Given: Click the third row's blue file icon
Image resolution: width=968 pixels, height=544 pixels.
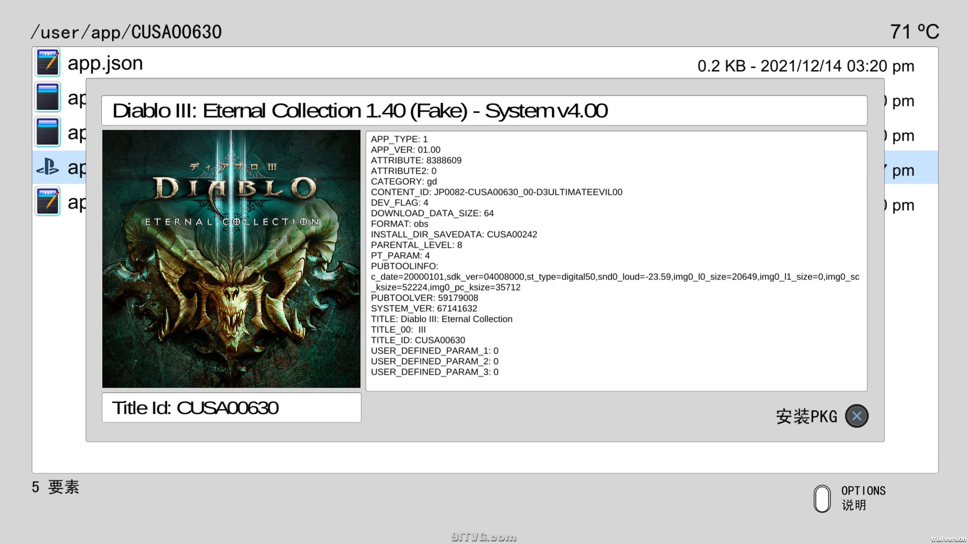Looking at the screenshot, I should (48, 132).
